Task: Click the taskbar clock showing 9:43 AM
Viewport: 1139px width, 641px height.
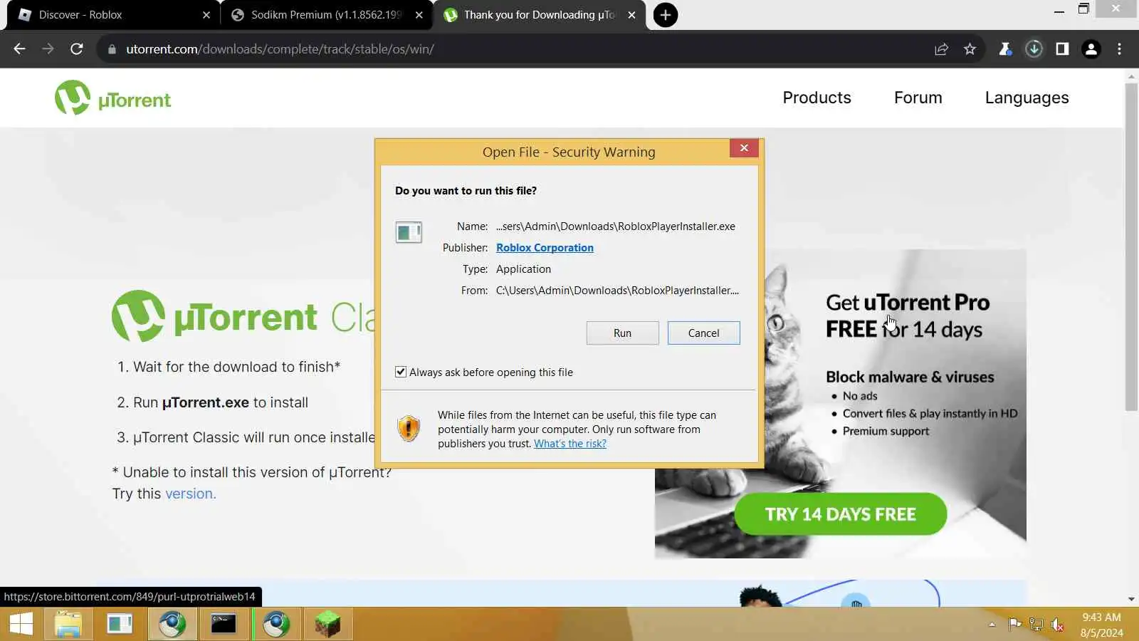Action: tap(1101, 625)
